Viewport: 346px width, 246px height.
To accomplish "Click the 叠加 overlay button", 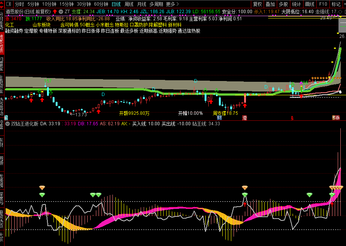I will pos(270,4).
